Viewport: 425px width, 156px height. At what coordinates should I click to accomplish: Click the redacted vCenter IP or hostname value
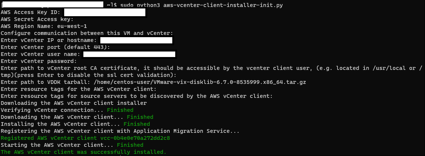(x=137, y=40)
